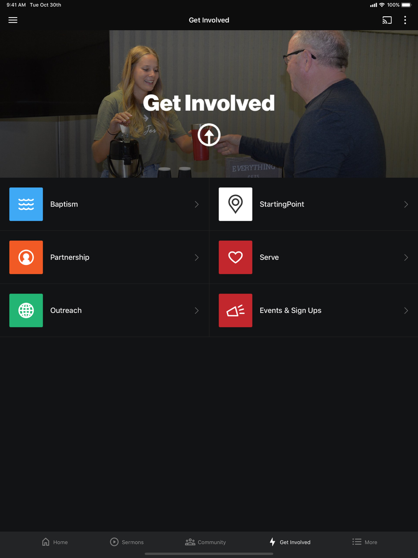Switch to the More tab label
418x558 pixels.
pyautogui.click(x=371, y=542)
